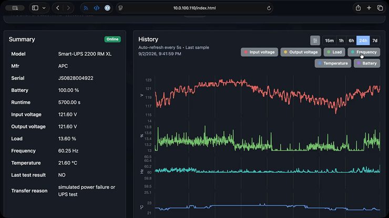
Task: Click the Input voltage row label
Action: click(26, 115)
